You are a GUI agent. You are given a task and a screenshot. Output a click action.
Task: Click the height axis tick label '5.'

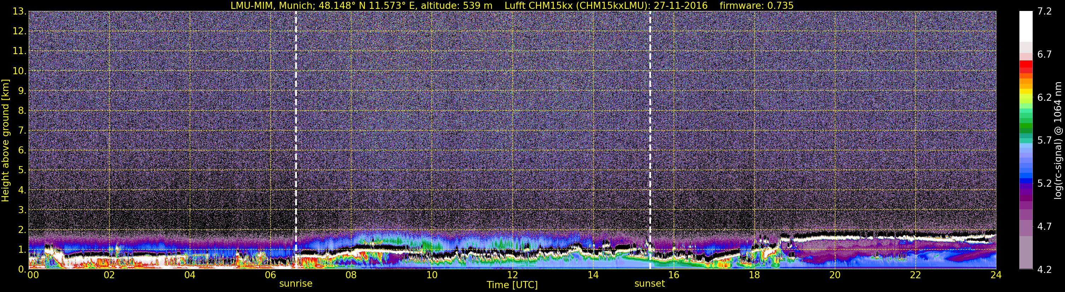[22, 170]
